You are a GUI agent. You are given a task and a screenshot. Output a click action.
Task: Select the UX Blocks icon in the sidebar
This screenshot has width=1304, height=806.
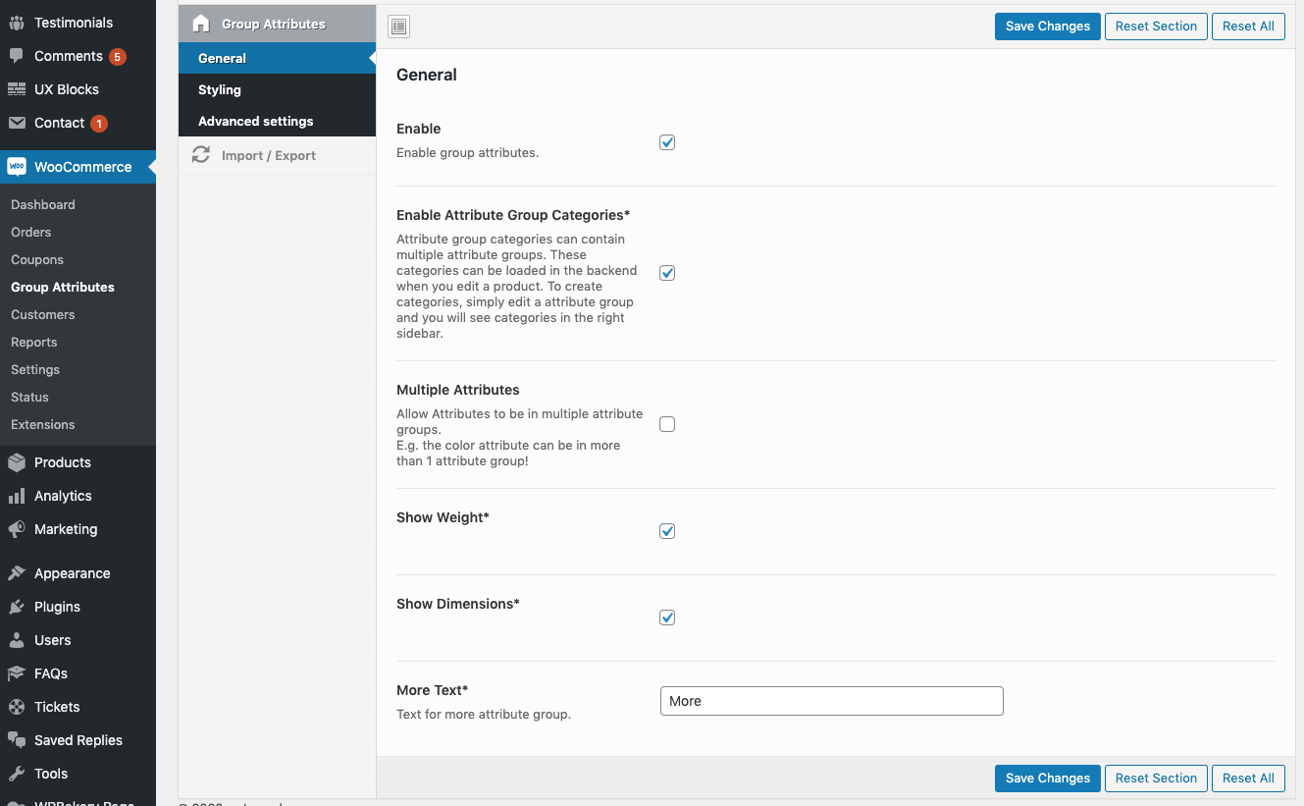[x=16, y=89]
